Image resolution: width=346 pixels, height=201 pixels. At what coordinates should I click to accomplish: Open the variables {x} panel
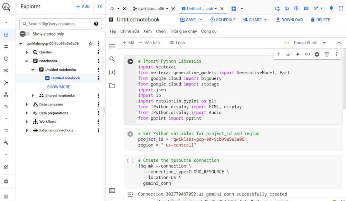[112, 72]
